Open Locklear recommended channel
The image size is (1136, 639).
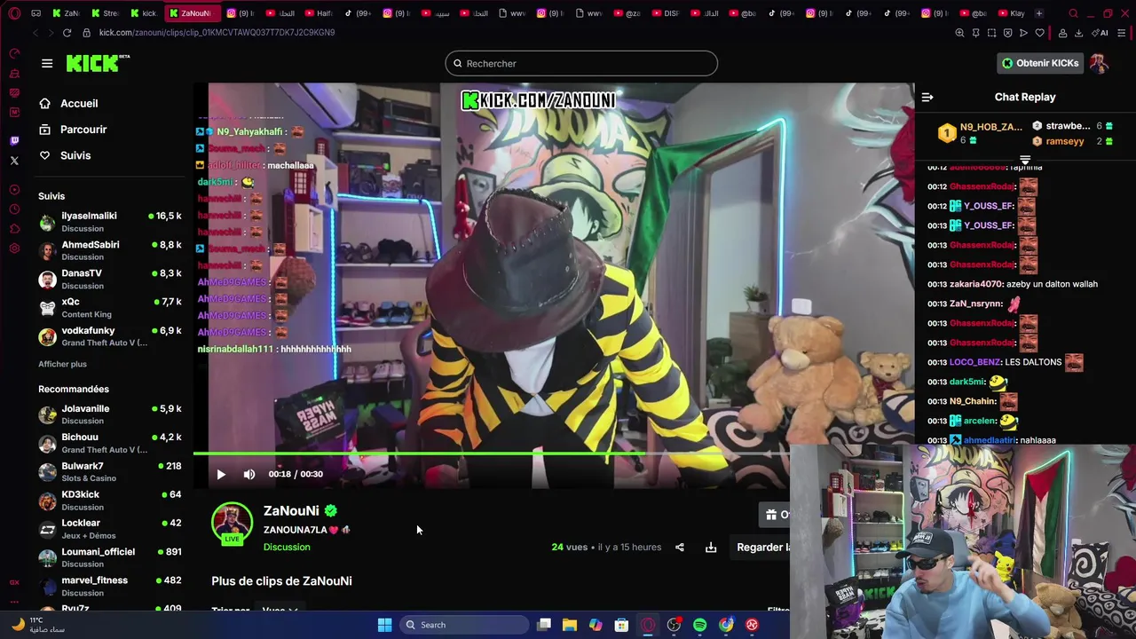(110, 529)
